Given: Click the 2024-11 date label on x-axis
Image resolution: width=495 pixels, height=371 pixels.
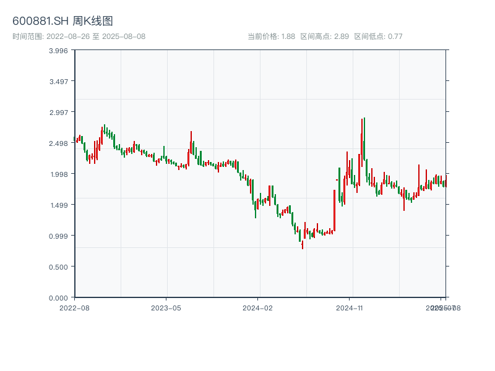Looking at the screenshot, I should (349, 307).
